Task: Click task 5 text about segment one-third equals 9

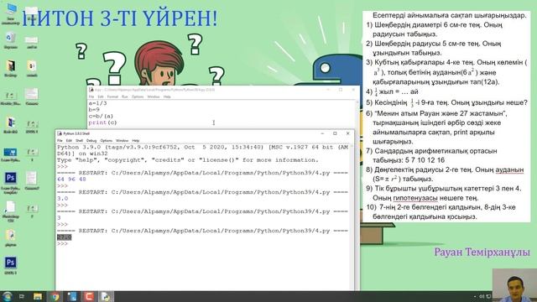Action: [x=446, y=102]
